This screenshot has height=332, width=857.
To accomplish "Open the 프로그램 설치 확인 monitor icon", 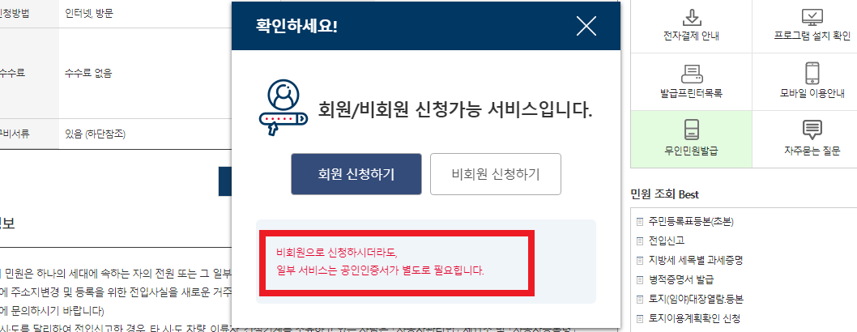I will (x=812, y=18).
